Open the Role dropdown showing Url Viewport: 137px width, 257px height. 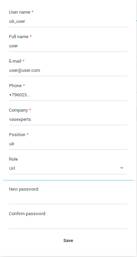(68, 168)
